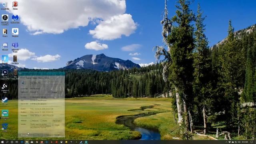Click the Advanced attributes button

(56, 121)
